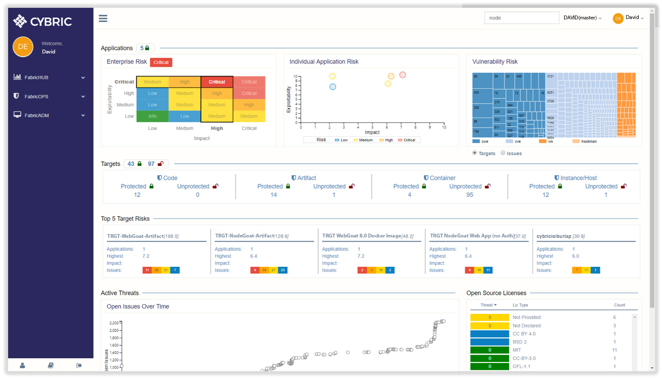The height and width of the screenshot is (378, 662).
Task: Open the user profile icon at sidebar bottom
Action: pyautogui.click(x=22, y=365)
